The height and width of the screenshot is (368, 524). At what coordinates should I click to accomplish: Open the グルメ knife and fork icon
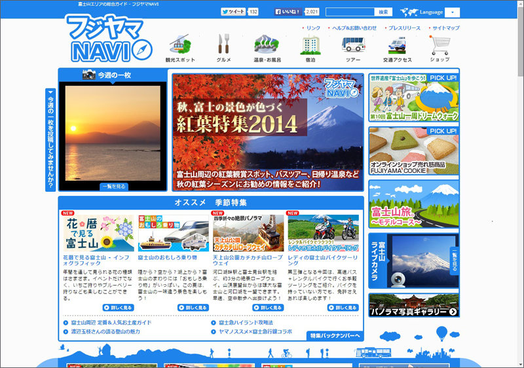[223, 44]
